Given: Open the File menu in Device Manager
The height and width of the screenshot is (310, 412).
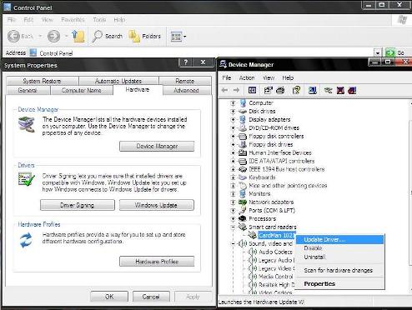Looking at the screenshot, I should click(x=227, y=77).
